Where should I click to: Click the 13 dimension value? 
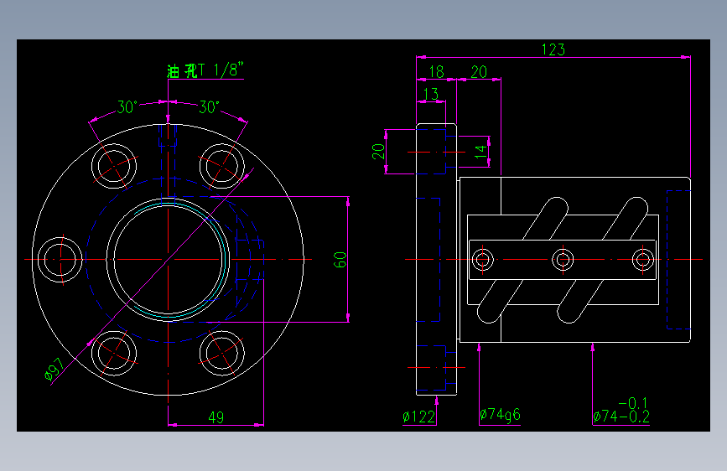pyautogui.click(x=431, y=94)
